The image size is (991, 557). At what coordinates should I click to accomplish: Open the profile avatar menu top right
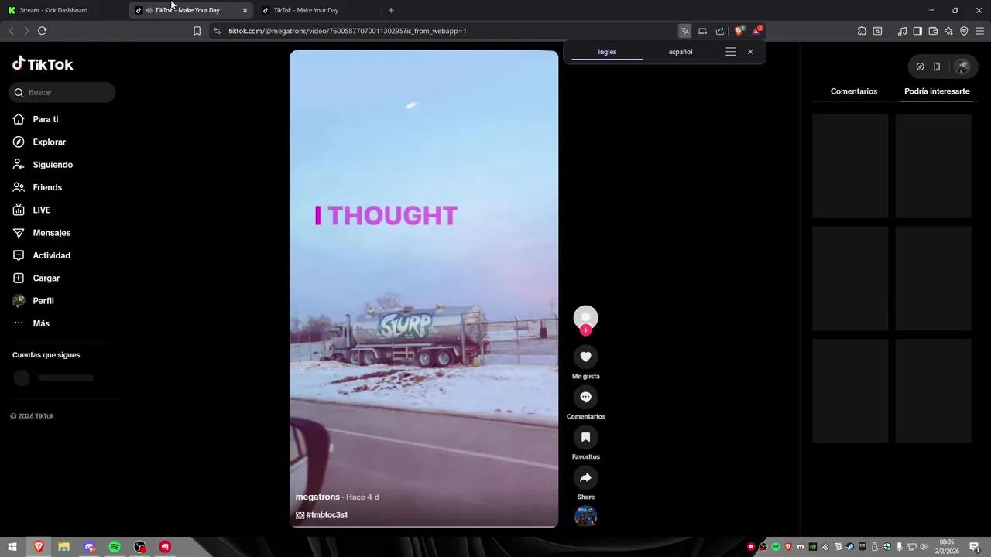962,67
